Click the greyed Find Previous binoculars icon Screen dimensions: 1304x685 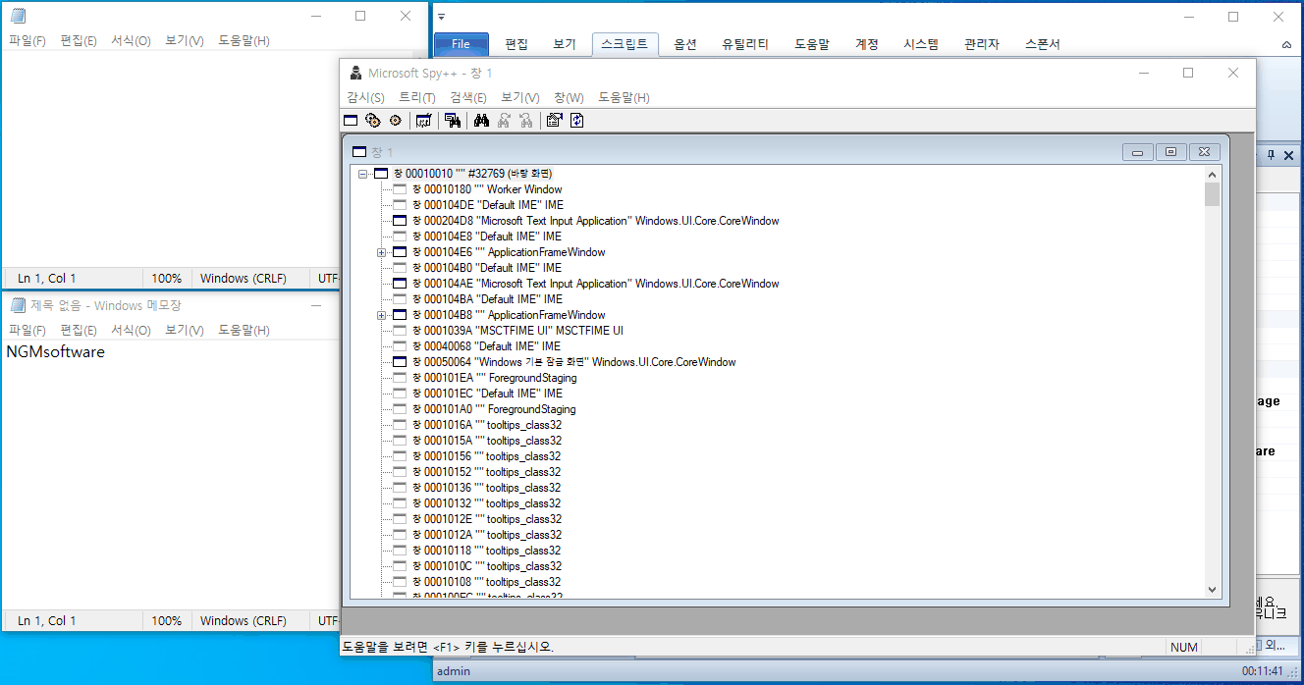tap(526, 120)
